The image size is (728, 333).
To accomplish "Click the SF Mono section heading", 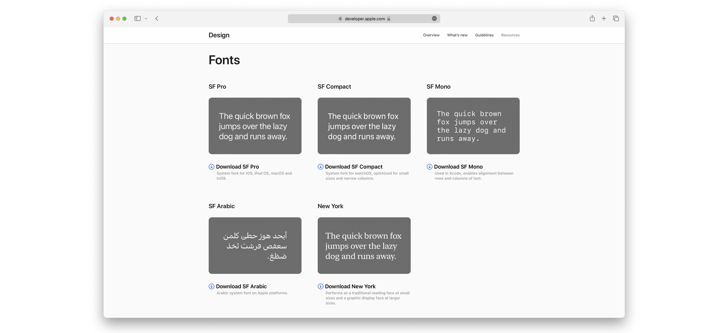I will pos(439,86).
